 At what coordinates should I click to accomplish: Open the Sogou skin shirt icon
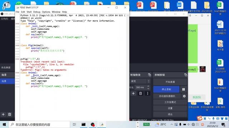pos(222,118)
